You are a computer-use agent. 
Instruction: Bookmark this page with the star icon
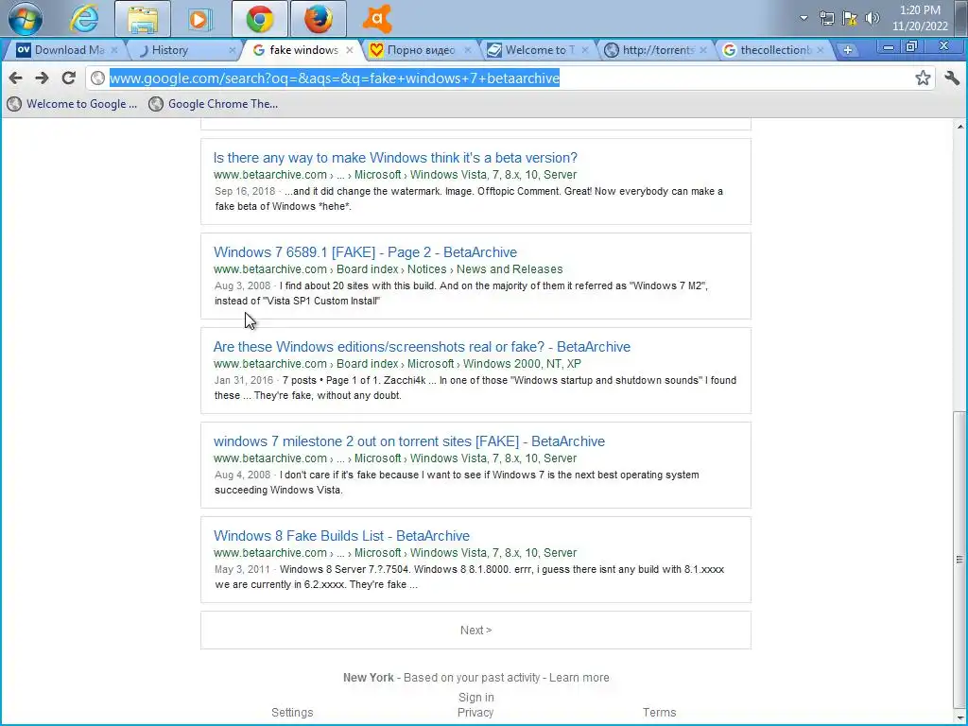(923, 78)
